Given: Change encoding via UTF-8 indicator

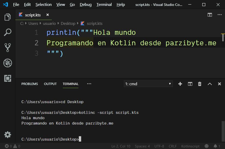Looking at the screenshot, I should [x=159, y=146].
